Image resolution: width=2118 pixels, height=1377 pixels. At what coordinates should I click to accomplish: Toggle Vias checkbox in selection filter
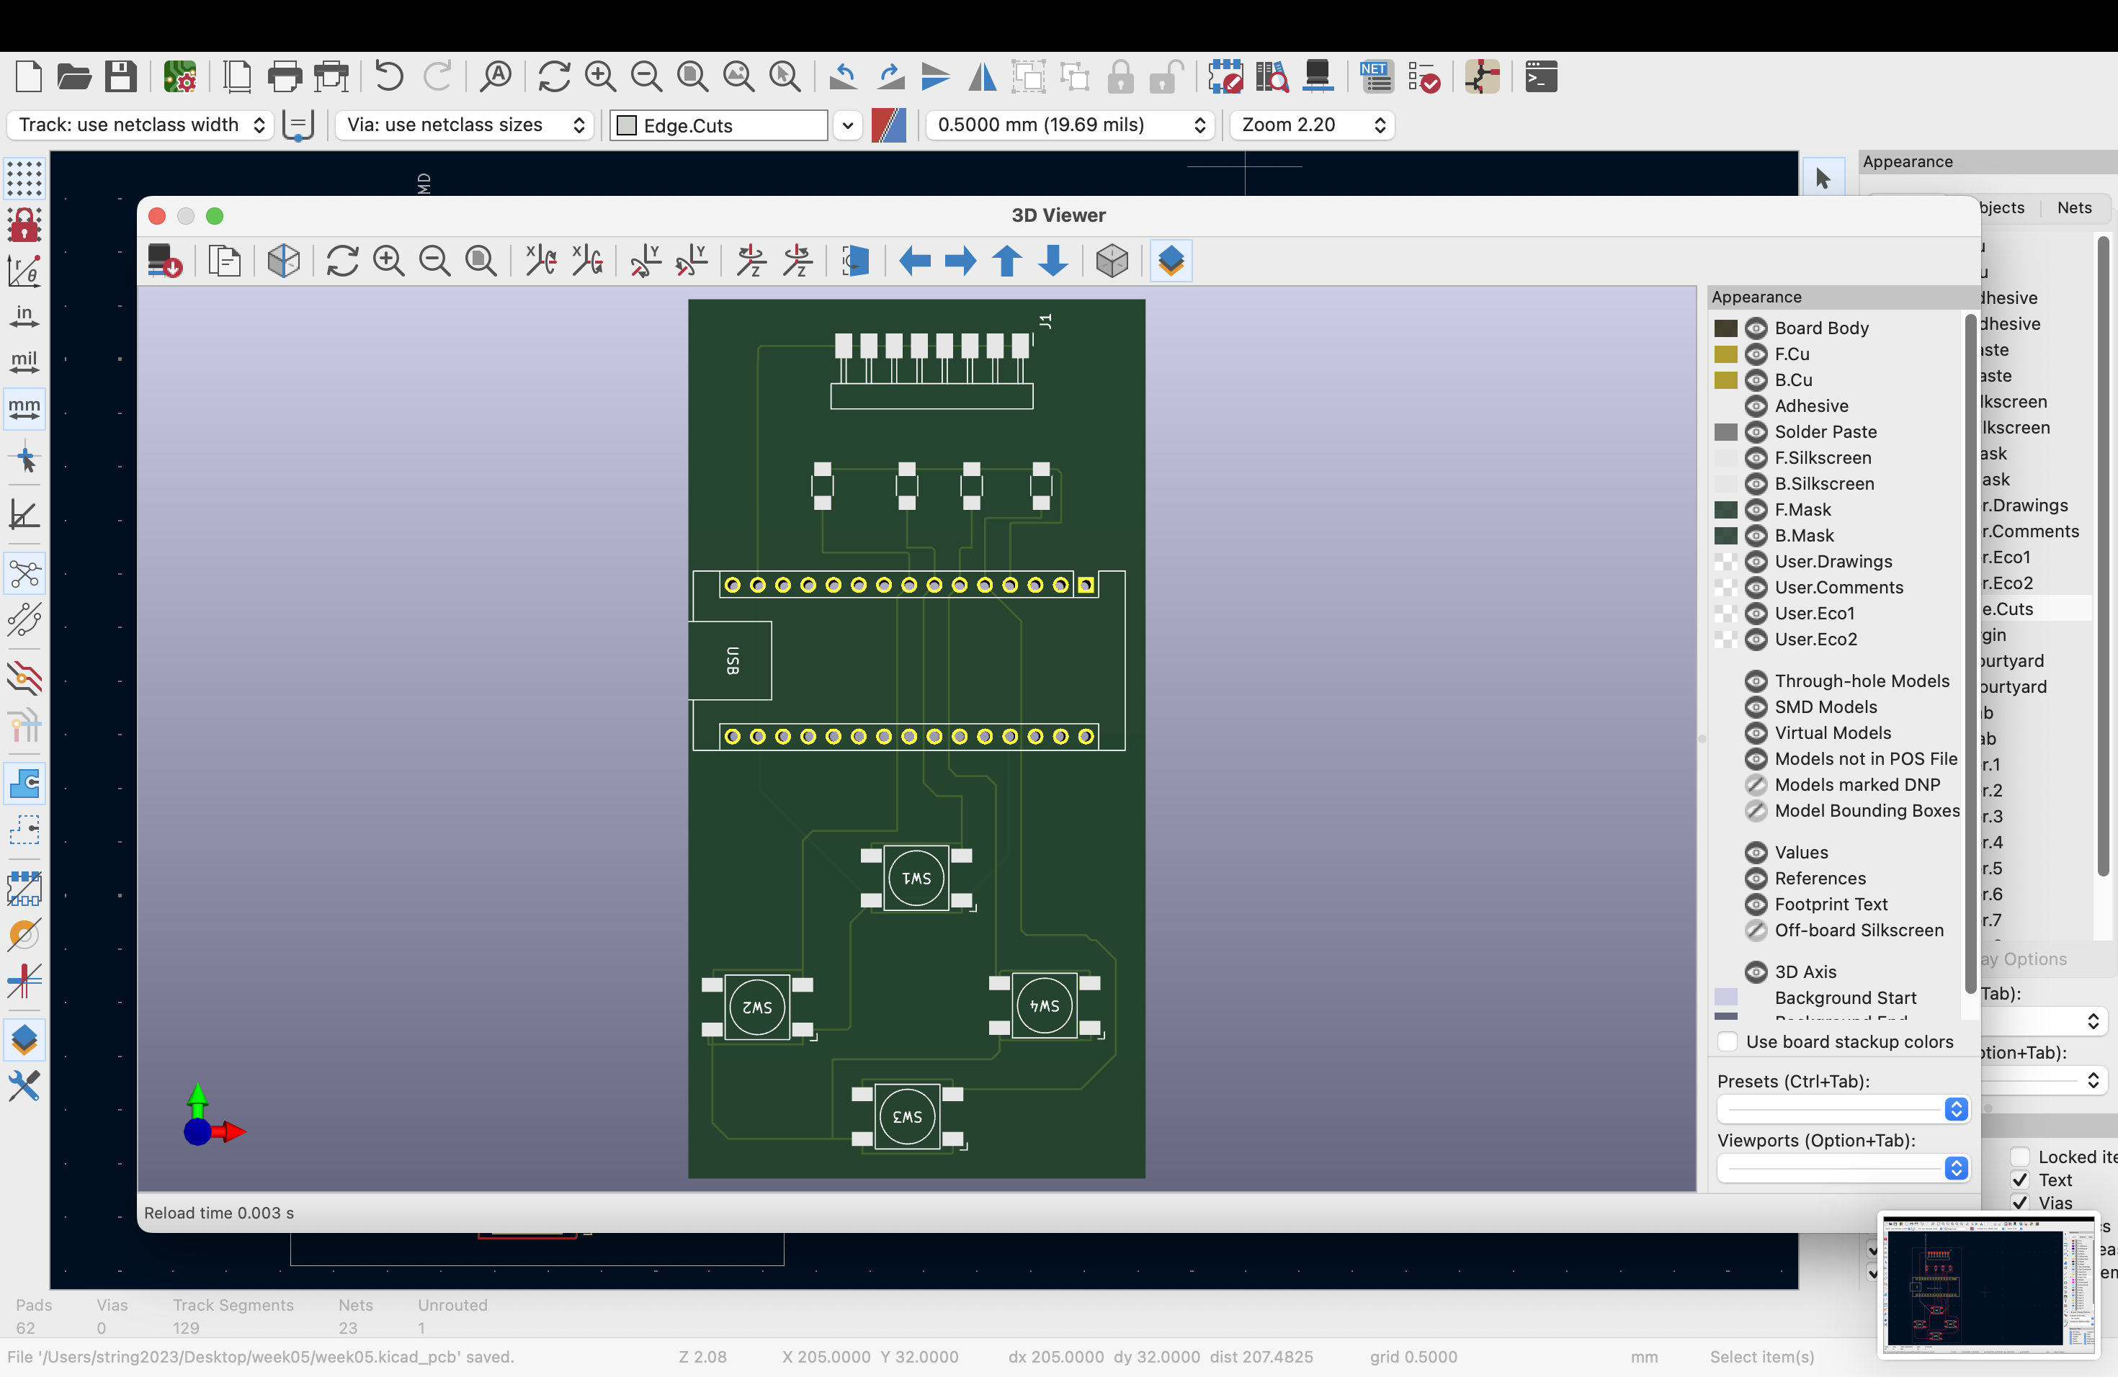pyautogui.click(x=2020, y=1203)
